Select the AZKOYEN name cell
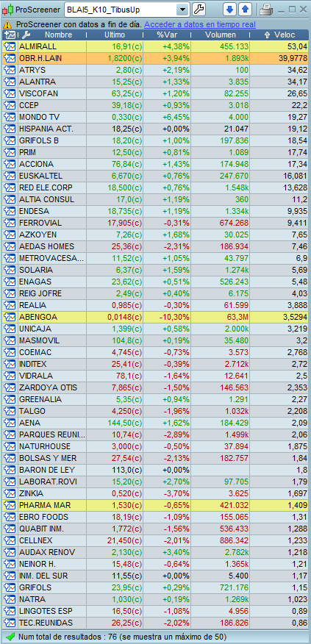This screenshot has height=644, width=311. (x=51, y=235)
